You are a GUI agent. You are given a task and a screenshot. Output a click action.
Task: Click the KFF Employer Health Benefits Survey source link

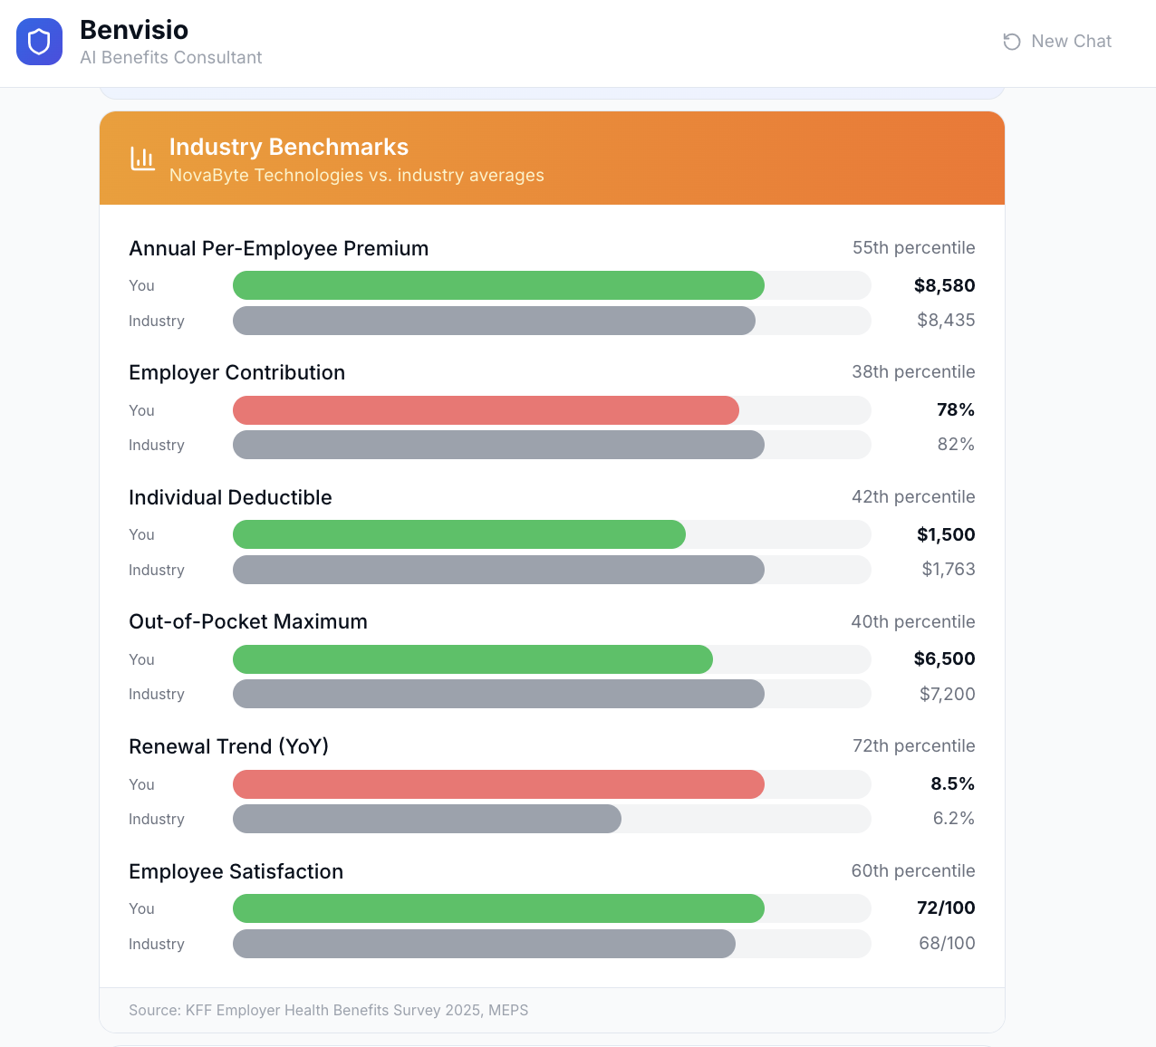(x=329, y=1010)
